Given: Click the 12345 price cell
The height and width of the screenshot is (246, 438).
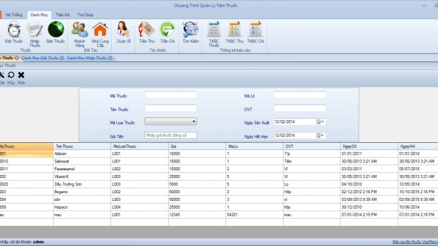Looking at the screenshot, I should 197,215.
